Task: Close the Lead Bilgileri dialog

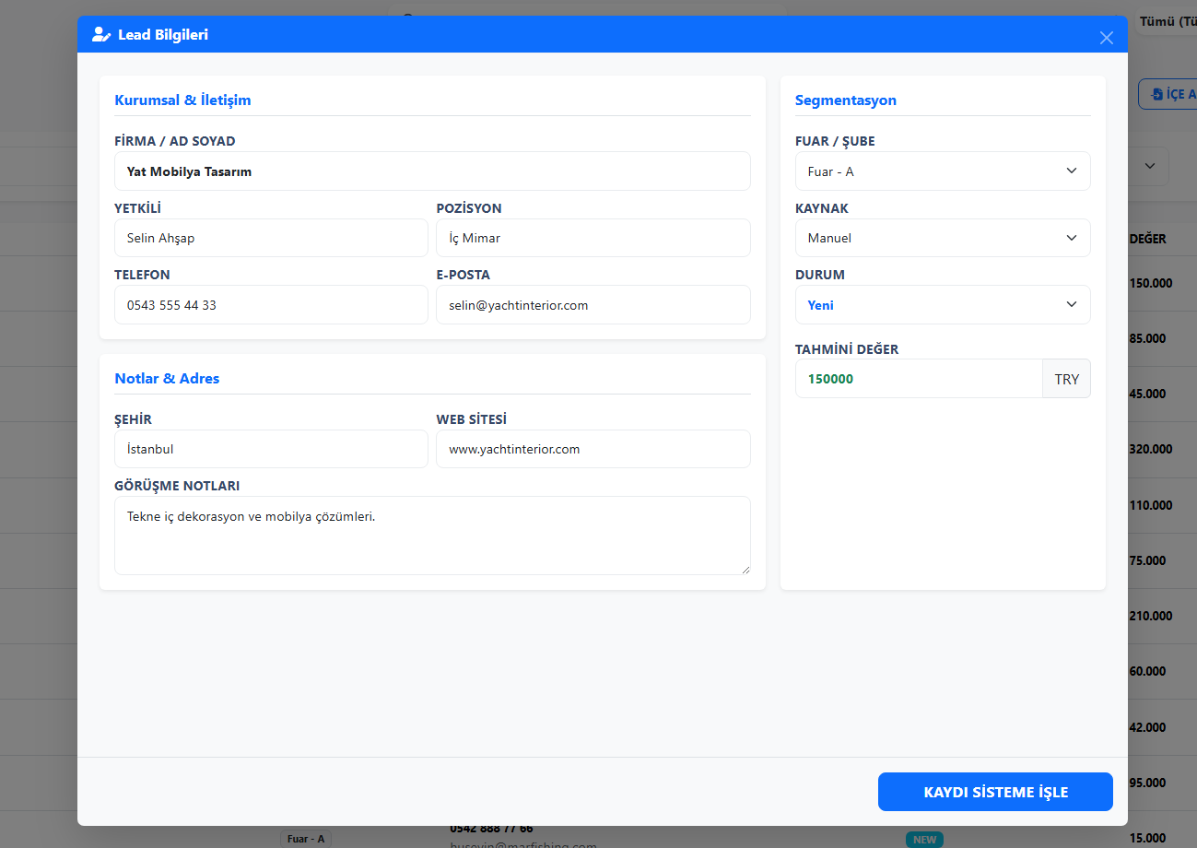Action: point(1107,38)
